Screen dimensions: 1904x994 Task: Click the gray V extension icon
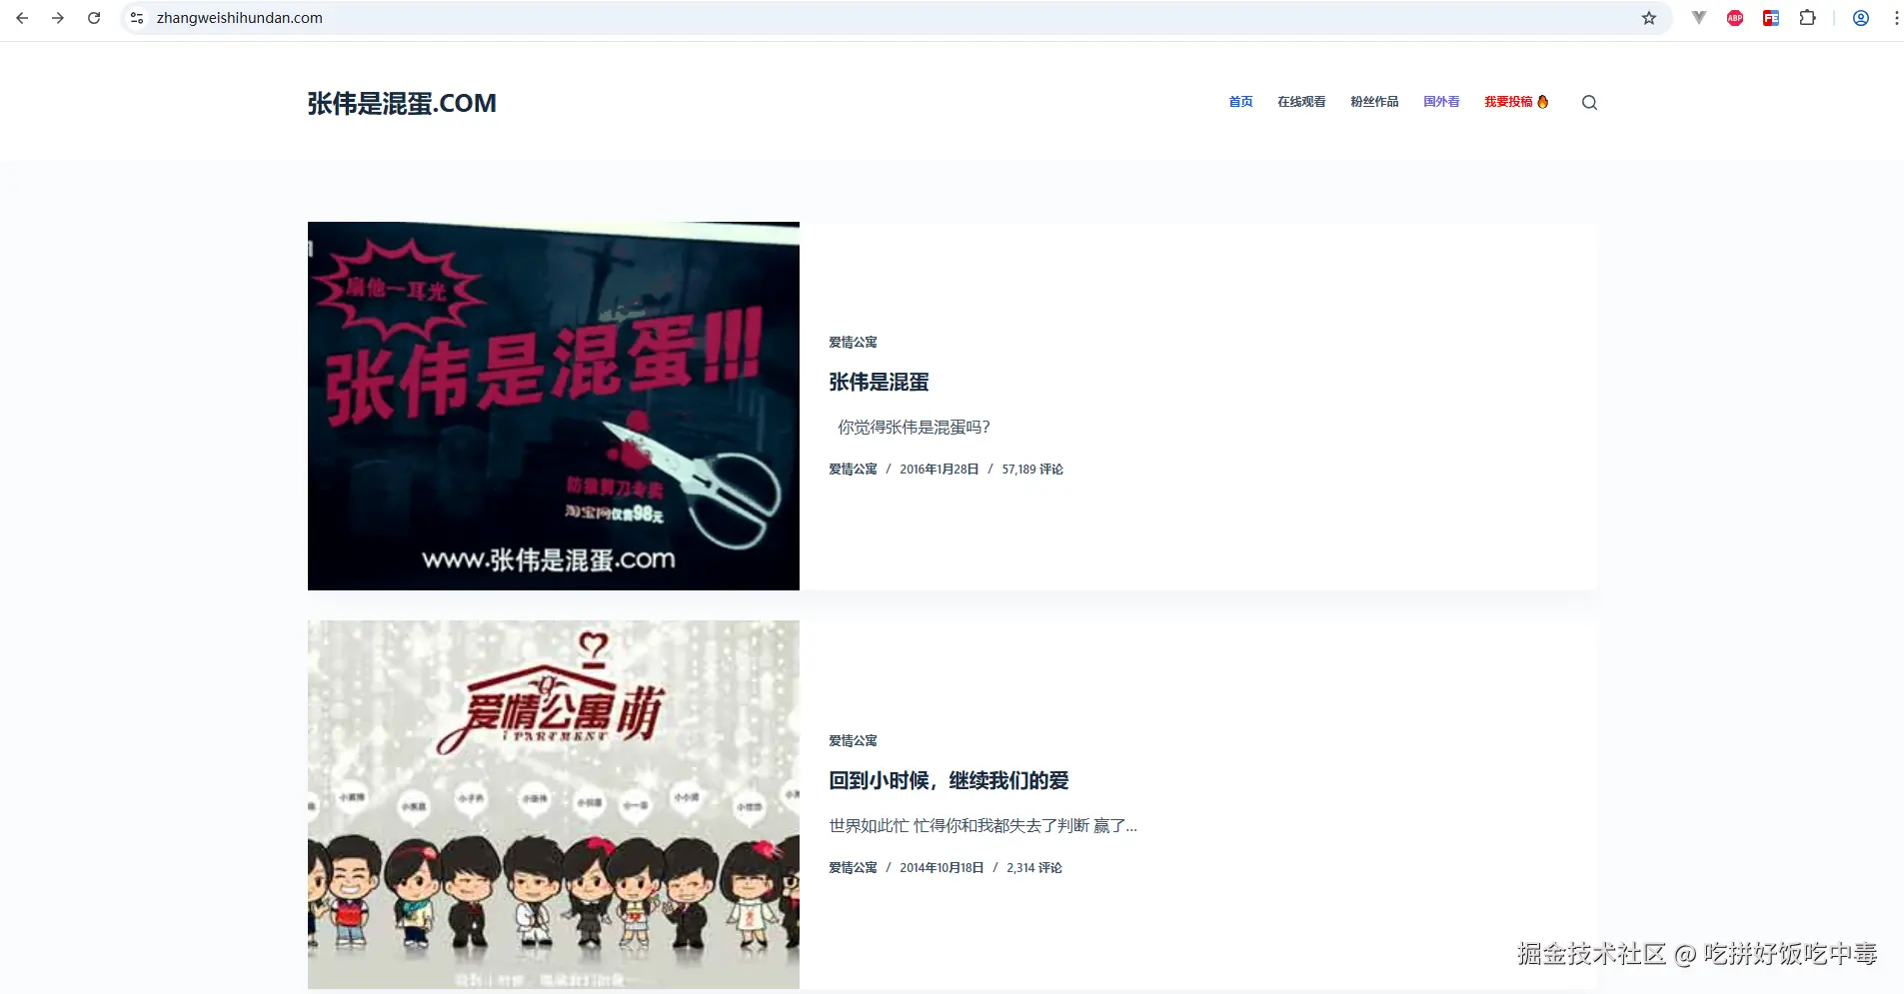[1698, 17]
